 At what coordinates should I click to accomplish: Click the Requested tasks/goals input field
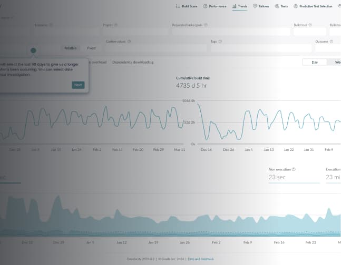click(x=231, y=32)
